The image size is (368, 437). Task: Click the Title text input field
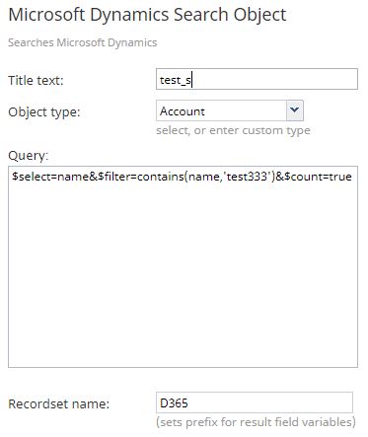point(257,79)
